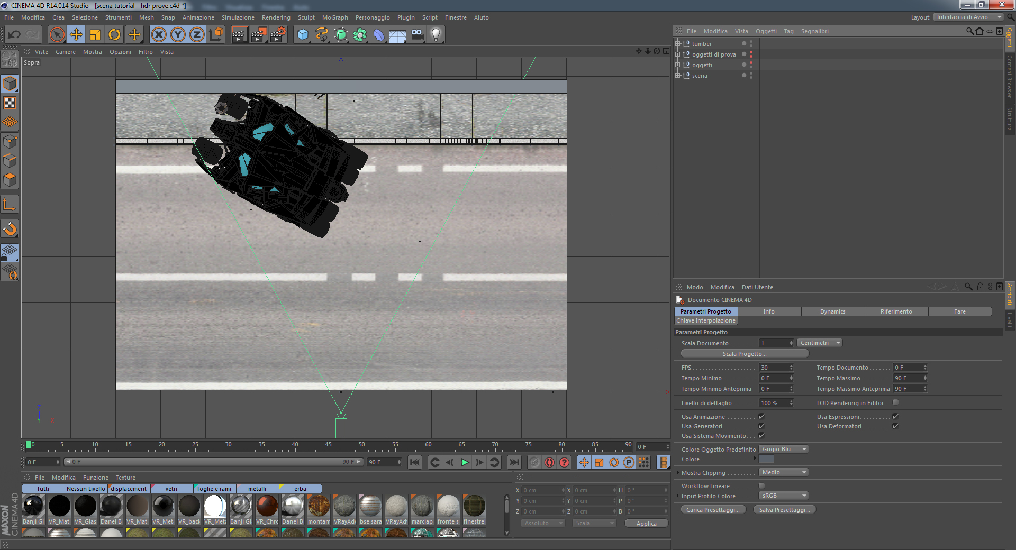1016x550 pixels.
Task: Go to start of animation
Action: tap(415, 462)
